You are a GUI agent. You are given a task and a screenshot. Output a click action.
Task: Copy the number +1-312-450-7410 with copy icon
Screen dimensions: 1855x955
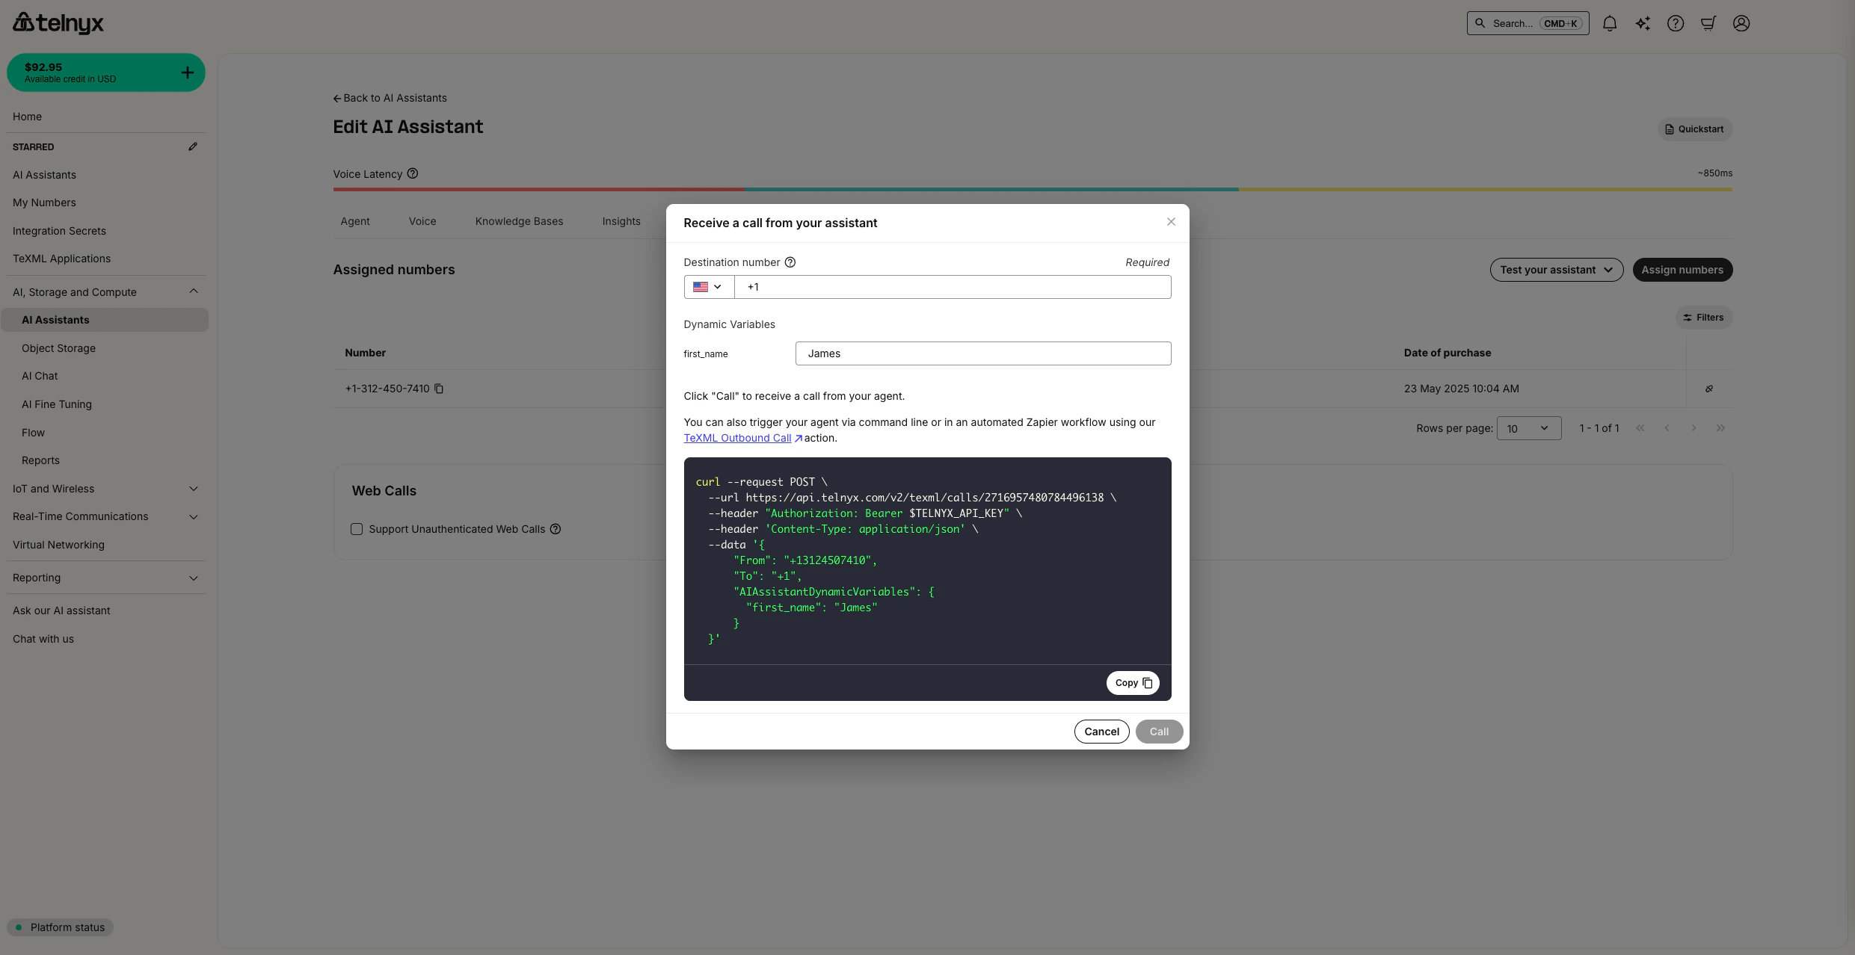pyautogui.click(x=439, y=389)
